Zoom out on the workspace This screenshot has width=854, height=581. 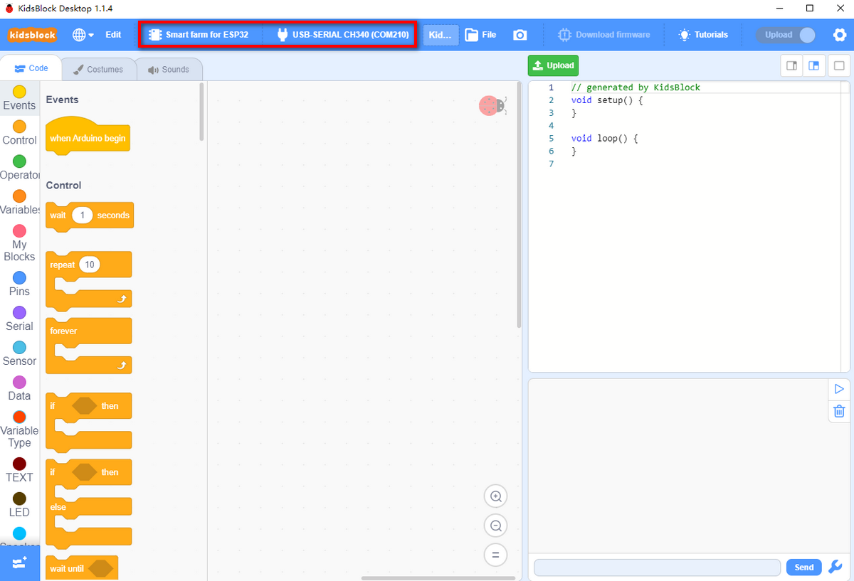496,526
